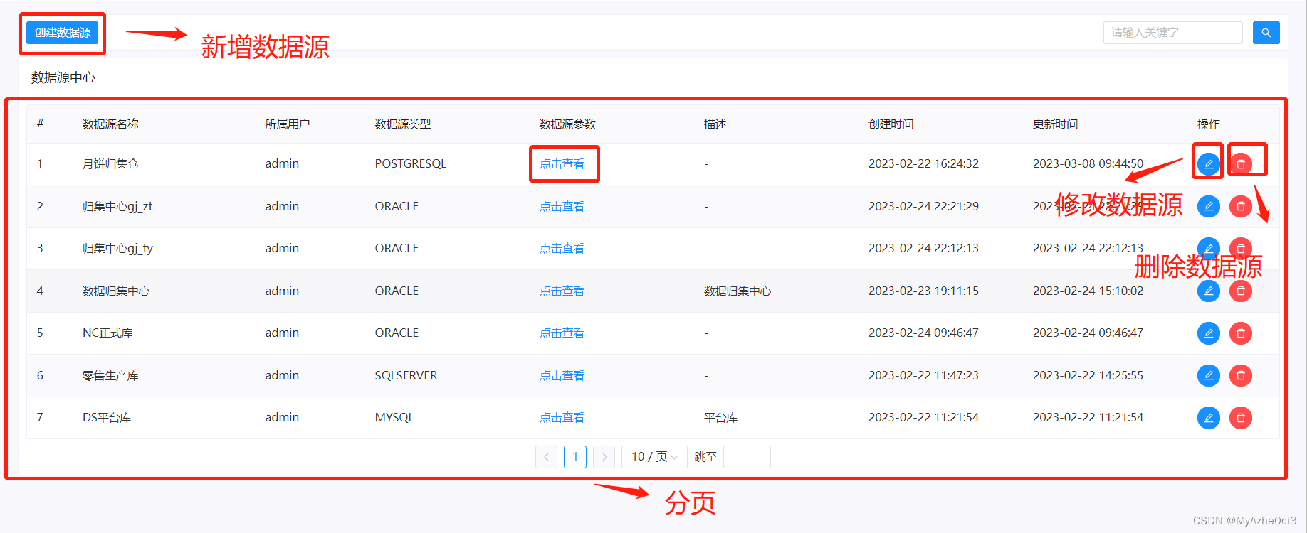
Task: Edit the 归集中心gj_ty data source
Action: tap(1208, 248)
